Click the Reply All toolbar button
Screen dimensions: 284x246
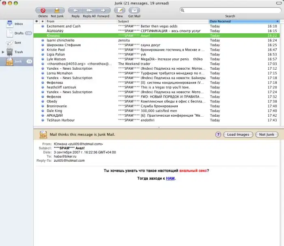coord(90,11)
